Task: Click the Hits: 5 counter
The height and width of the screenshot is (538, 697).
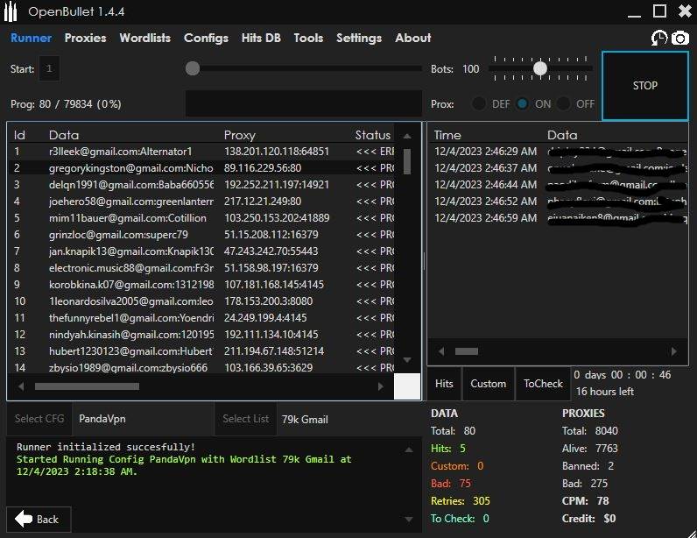Action: 448,448
